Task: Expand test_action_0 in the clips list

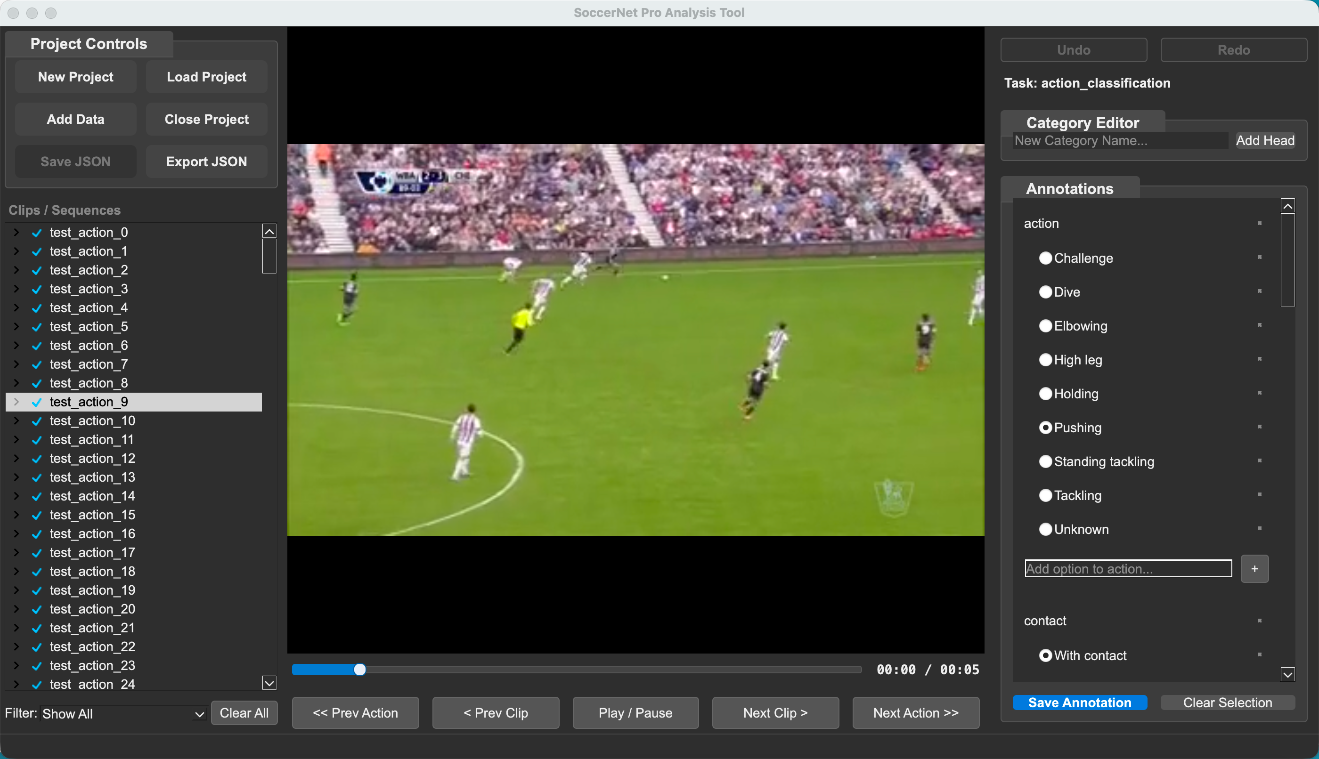Action: 16,233
